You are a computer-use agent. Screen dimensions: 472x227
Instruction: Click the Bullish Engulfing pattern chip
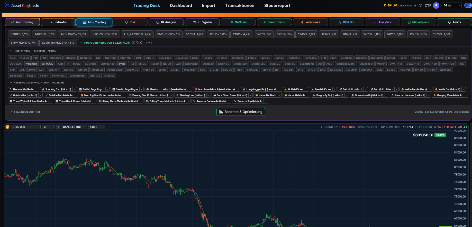coord(92,89)
